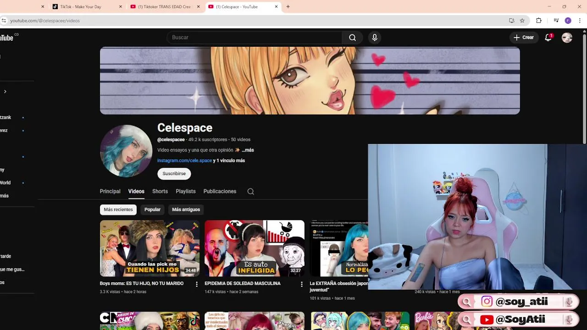Expand channel description with ...más
Screen dimensions: 587x330
(248, 150)
